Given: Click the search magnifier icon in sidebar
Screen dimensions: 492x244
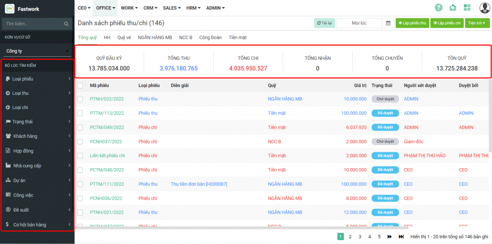Looking at the screenshot, I should pos(66,24).
